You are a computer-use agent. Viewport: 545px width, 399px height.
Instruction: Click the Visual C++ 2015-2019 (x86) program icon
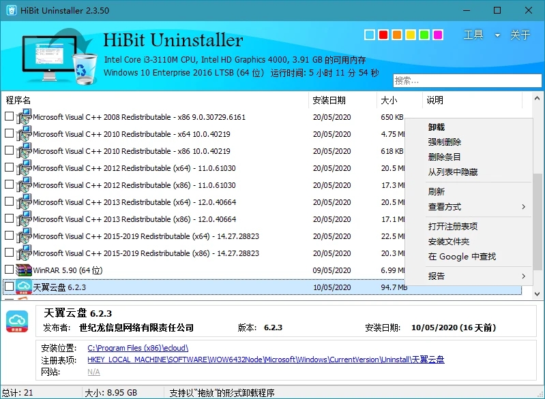(24, 253)
